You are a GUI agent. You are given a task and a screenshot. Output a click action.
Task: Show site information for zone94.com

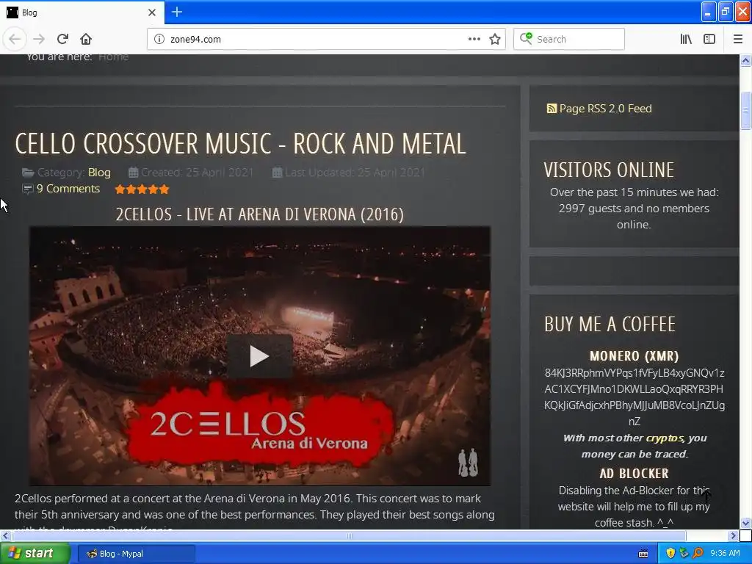coord(159,39)
